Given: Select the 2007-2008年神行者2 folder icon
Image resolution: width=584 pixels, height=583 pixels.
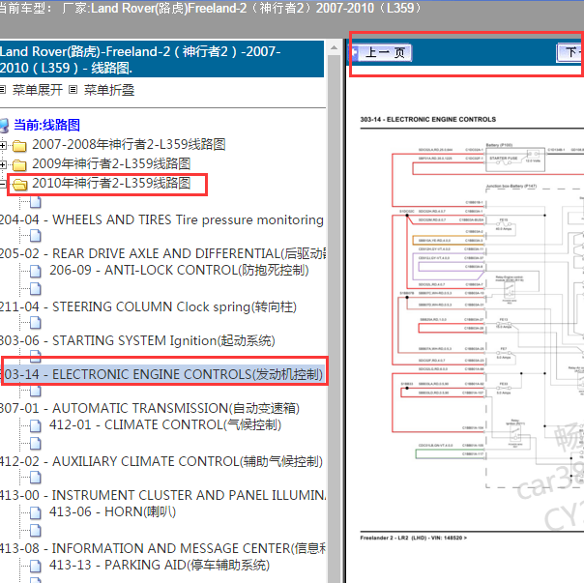Looking at the screenshot, I should [x=19, y=146].
